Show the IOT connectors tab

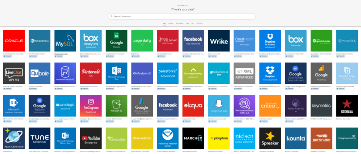pyautogui.click(x=192, y=23)
